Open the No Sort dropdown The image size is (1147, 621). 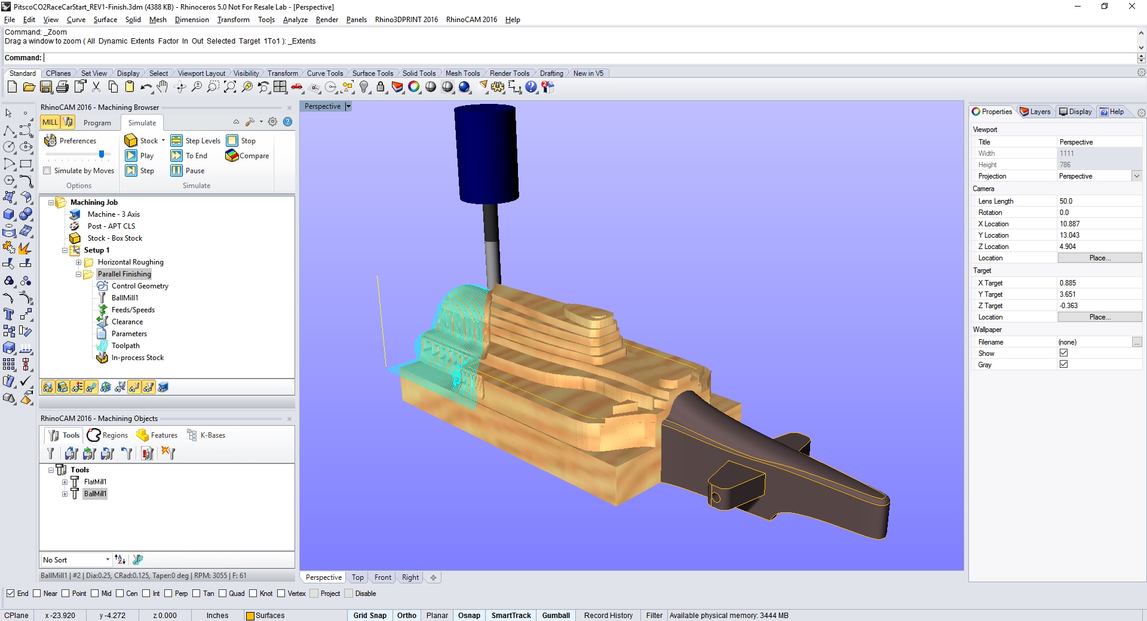click(x=76, y=559)
